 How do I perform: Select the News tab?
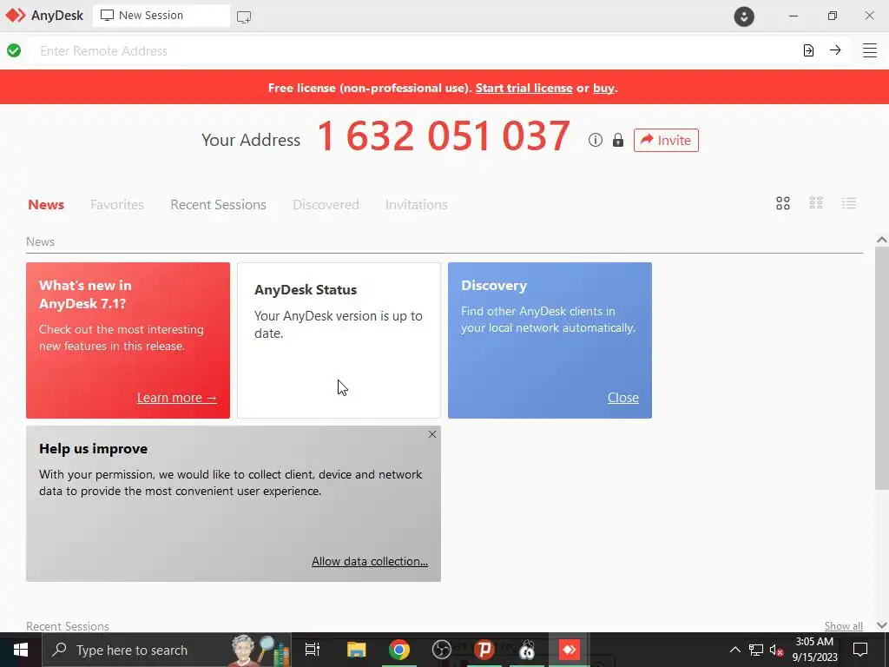(46, 205)
